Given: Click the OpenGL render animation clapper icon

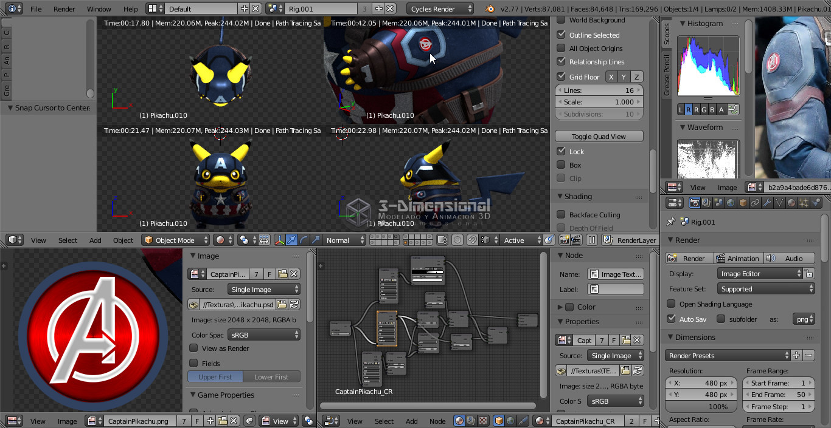Looking at the screenshot, I should pyautogui.click(x=575, y=240).
